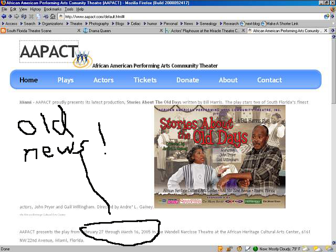This screenshot has height=252, width=336.
Task: Click the last weather forecast icon in status bar
Action: pos(330,249)
